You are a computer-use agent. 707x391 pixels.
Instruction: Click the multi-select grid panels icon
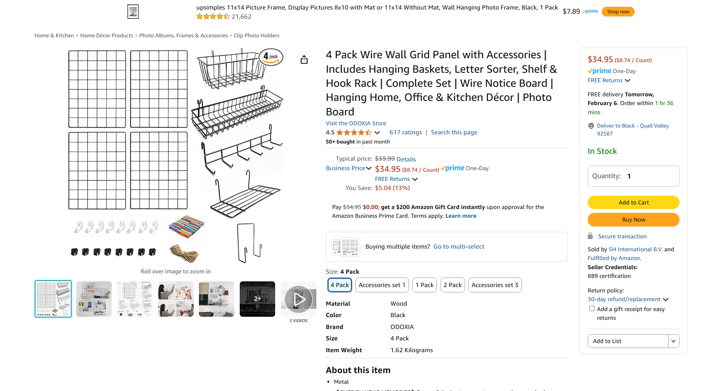346,247
